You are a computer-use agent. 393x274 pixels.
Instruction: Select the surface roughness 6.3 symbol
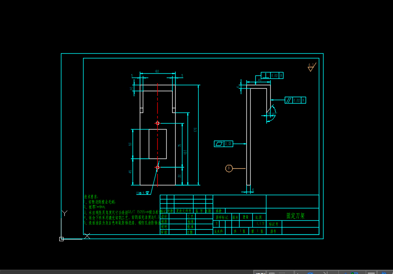pyautogui.click(x=312, y=67)
